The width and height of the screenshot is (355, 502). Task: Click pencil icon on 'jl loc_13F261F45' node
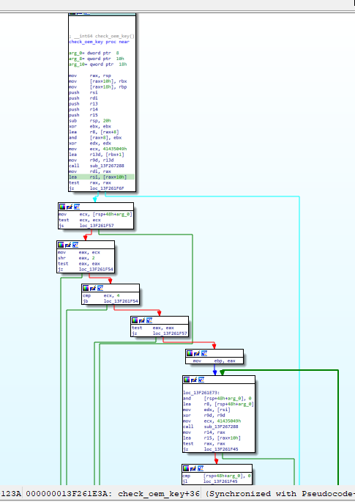click(193, 468)
